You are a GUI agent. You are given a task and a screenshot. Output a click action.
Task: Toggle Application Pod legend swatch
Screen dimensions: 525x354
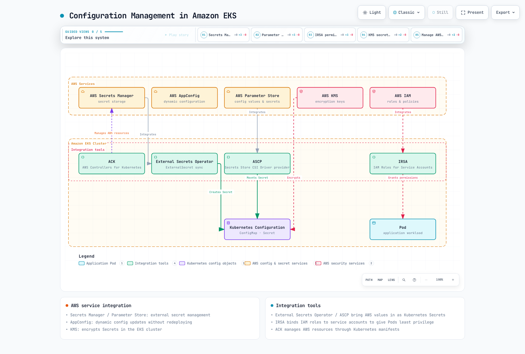point(82,263)
